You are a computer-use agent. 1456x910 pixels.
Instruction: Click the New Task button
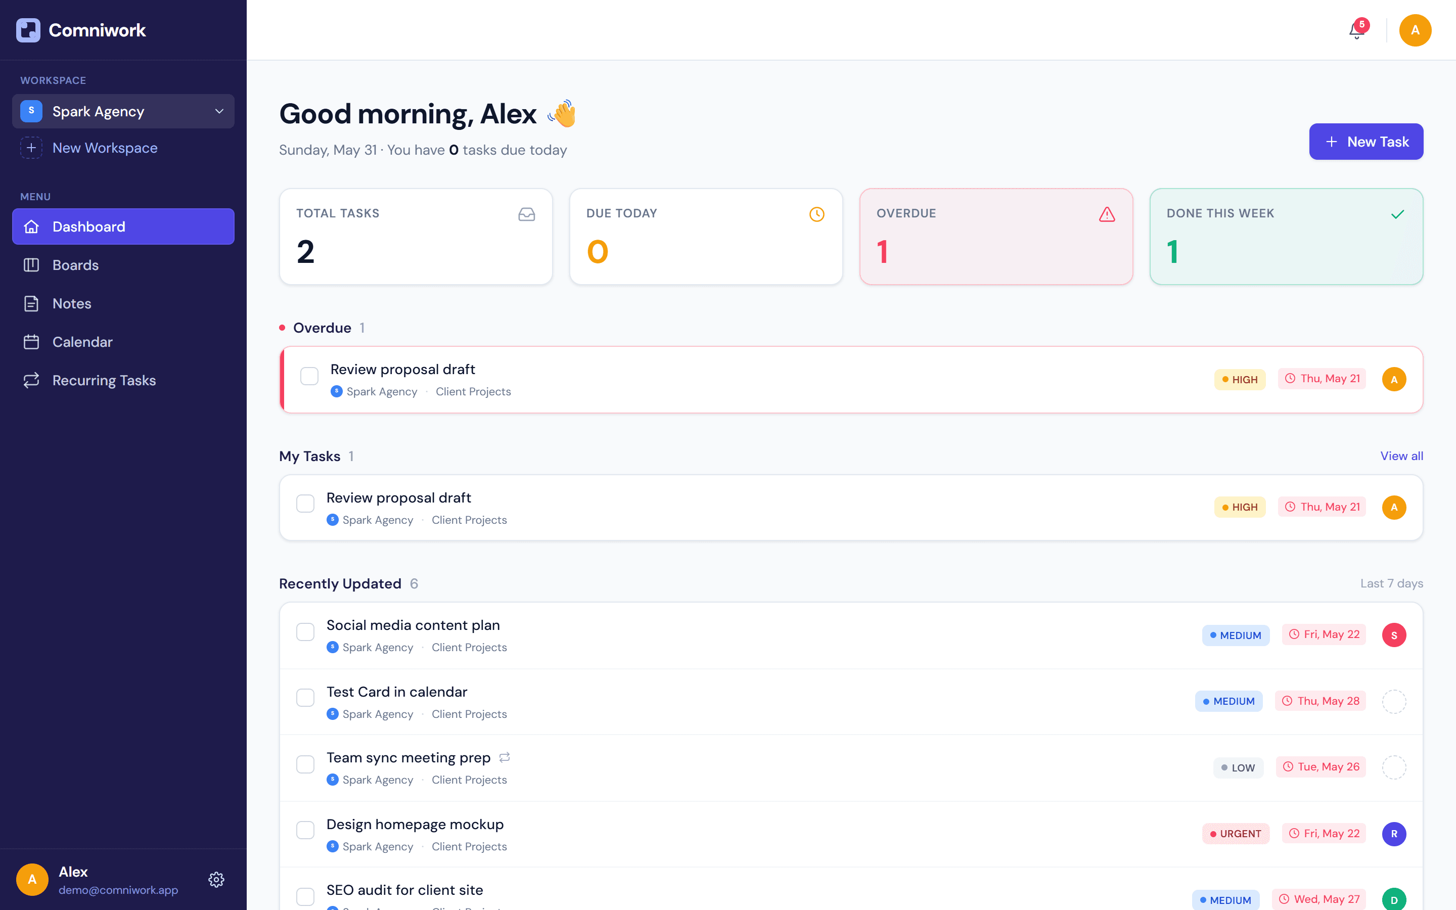(x=1366, y=142)
